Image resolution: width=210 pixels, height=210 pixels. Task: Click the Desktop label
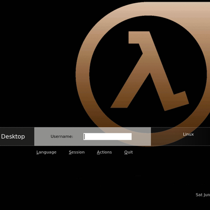coord(13,136)
